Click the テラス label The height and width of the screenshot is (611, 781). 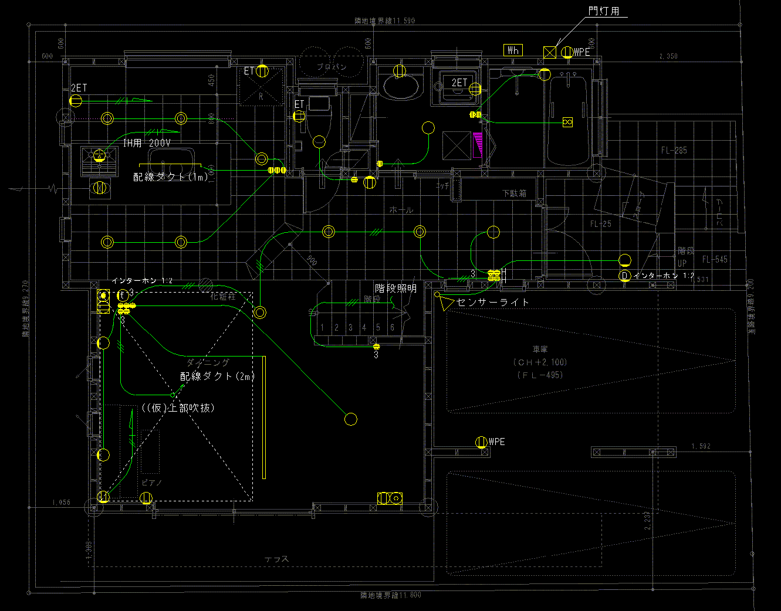point(276,559)
